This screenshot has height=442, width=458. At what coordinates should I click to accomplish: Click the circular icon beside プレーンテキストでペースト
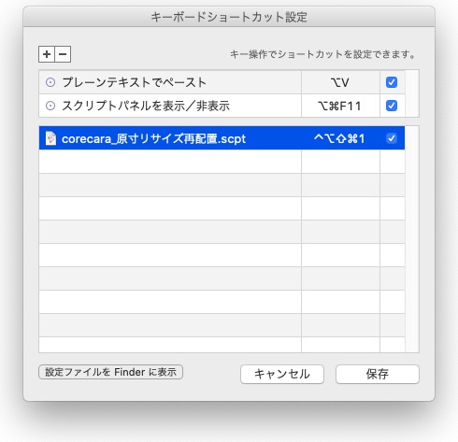point(50,82)
